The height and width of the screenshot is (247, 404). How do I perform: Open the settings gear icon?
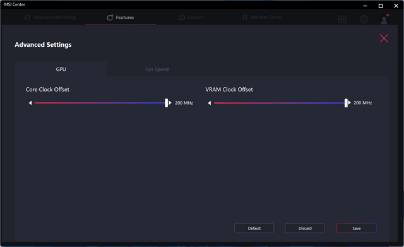coord(364,20)
